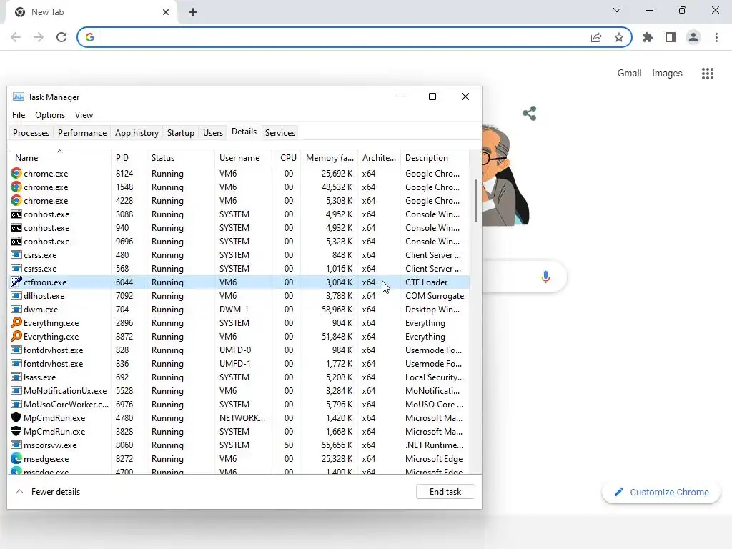This screenshot has height=549, width=732.
Task: Click End task button
Action: pyautogui.click(x=445, y=492)
